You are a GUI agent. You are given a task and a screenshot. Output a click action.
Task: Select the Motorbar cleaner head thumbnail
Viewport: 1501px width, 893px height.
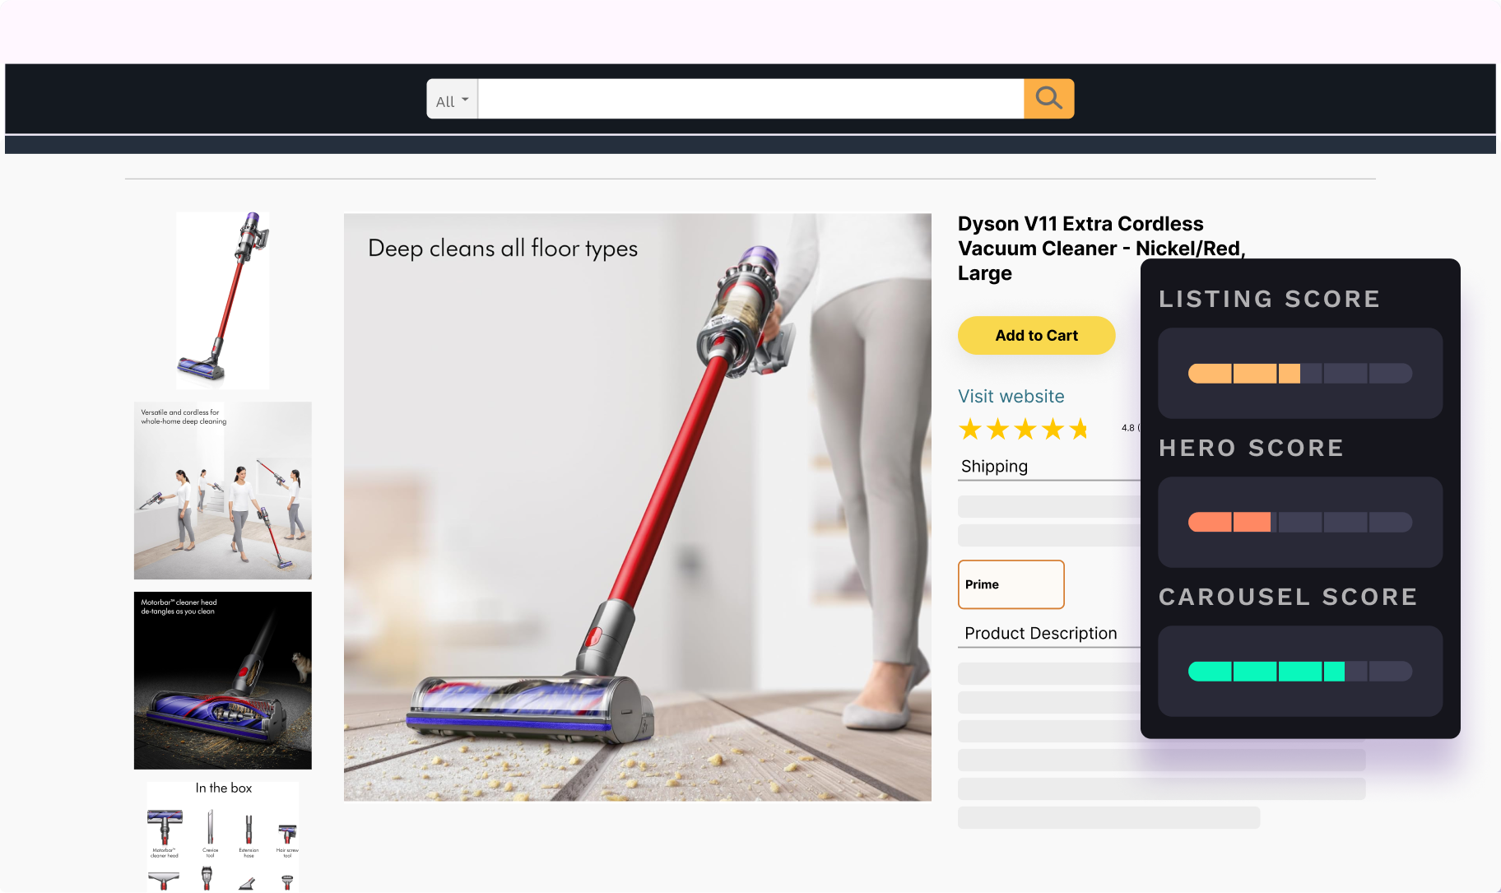(x=223, y=681)
